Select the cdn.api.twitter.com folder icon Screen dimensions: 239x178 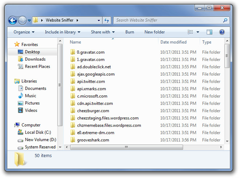coord(73,104)
